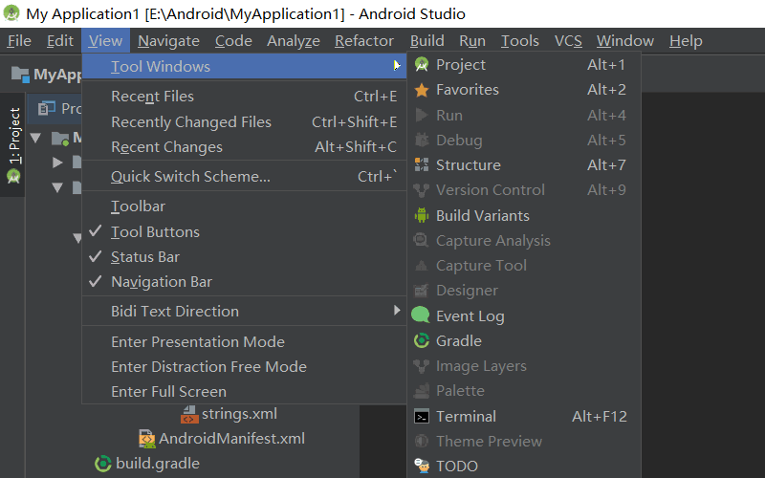765x478 pixels.
Task: Close the open View menu
Action: pyautogui.click(x=105, y=40)
